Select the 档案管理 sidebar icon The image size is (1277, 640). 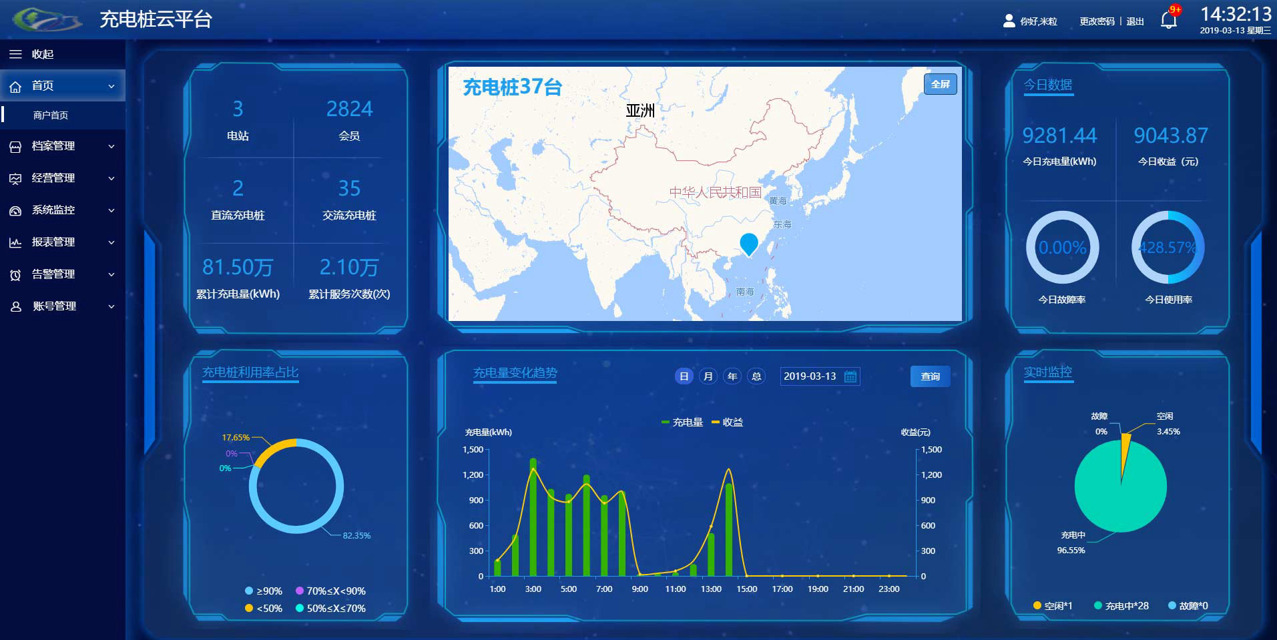click(15, 146)
